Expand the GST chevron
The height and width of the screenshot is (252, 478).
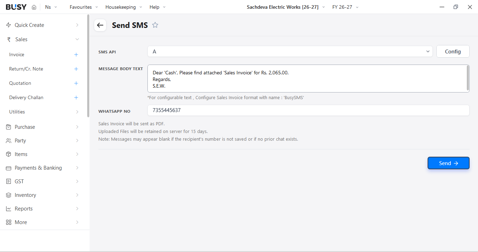click(x=77, y=181)
